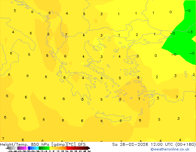The width and height of the screenshot is (196, 152).
Task: Select the GFS model label
Action: pyautogui.click(x=82, y=144)
